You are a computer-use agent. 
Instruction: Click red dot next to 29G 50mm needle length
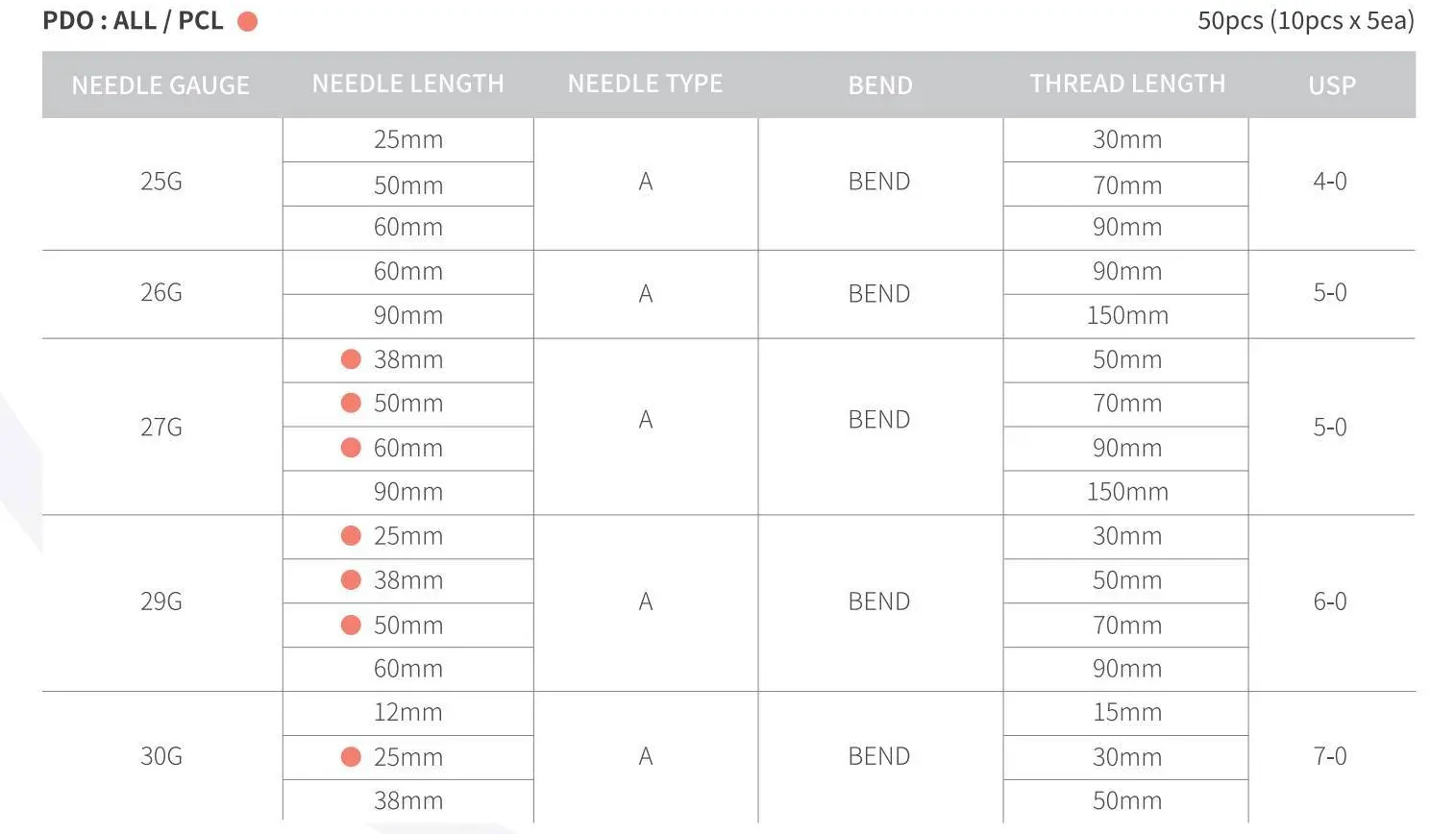(x=351, y=625)
